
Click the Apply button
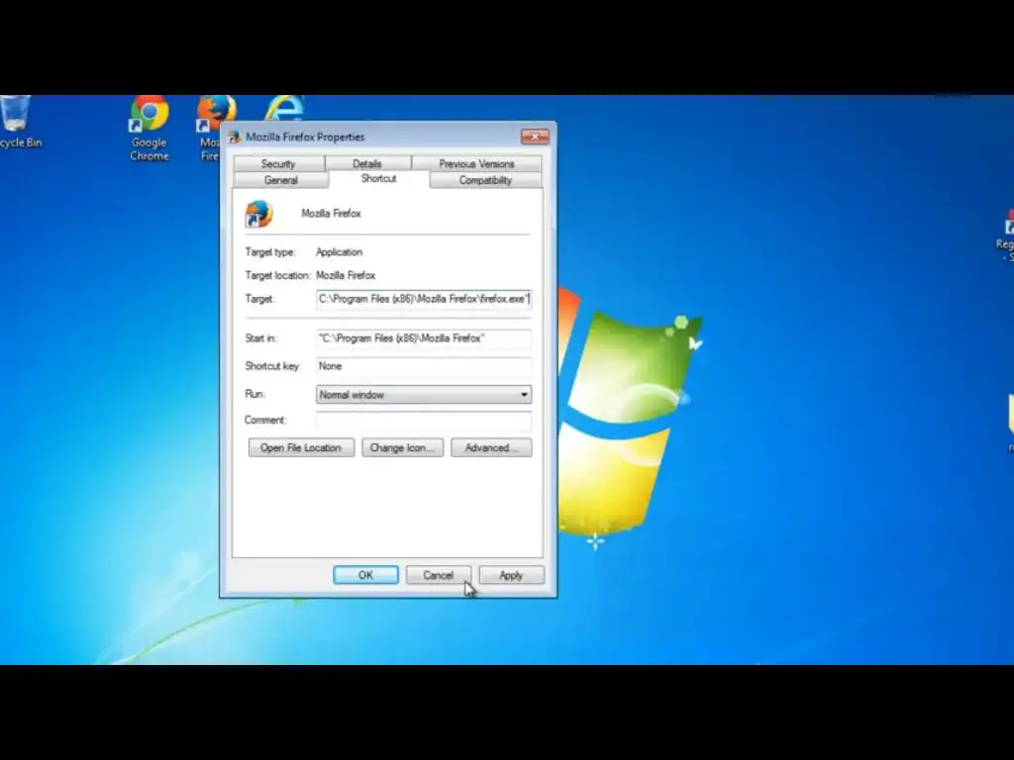click(512, 575)
